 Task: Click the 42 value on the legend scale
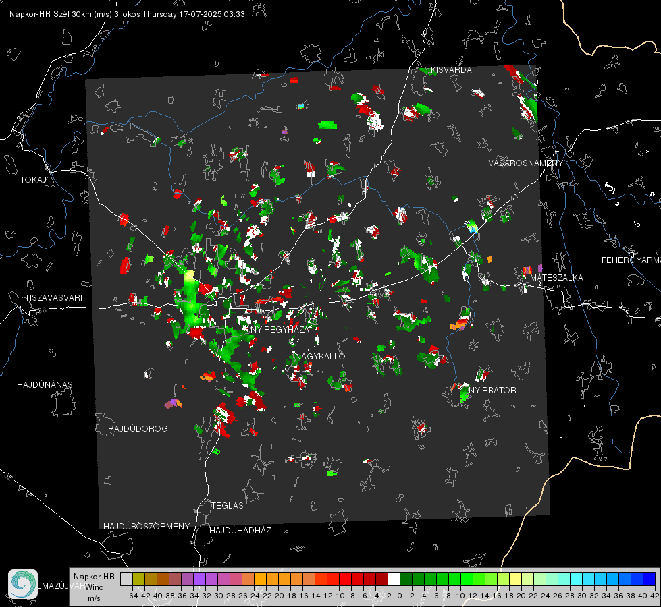[654, 596]
